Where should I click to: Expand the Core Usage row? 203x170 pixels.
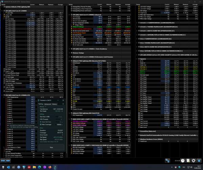click(4, 77)
